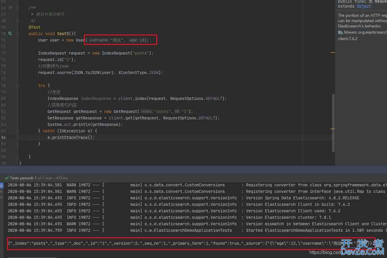The image size is (387, 258).
Task: Collapse the catch block fold marker
Action: (x=17, y=131)
